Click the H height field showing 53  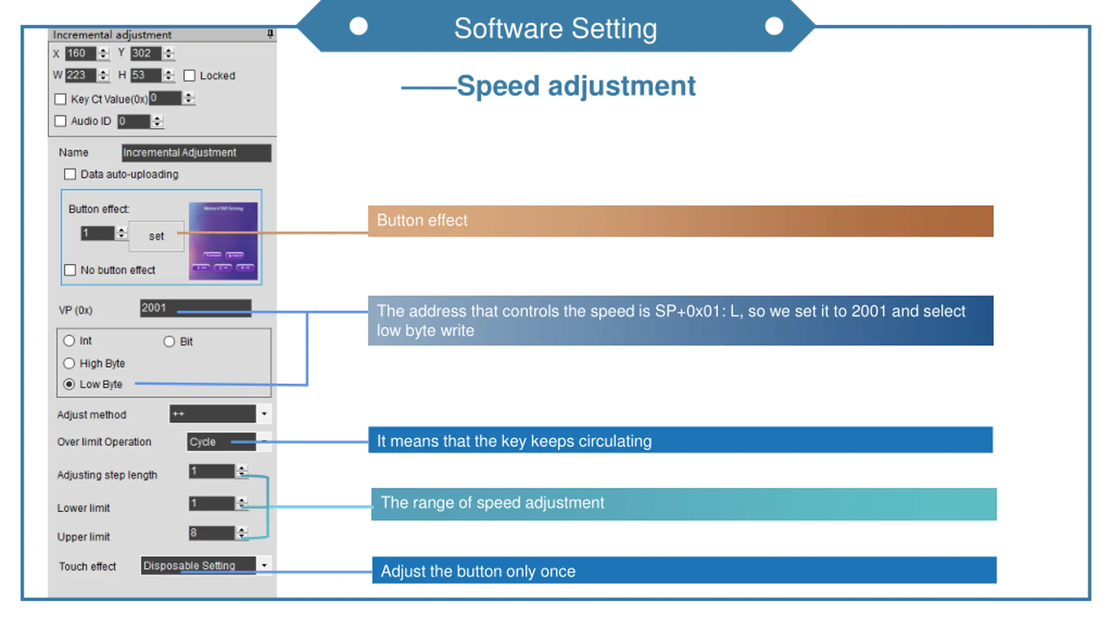tap(146, 75)
